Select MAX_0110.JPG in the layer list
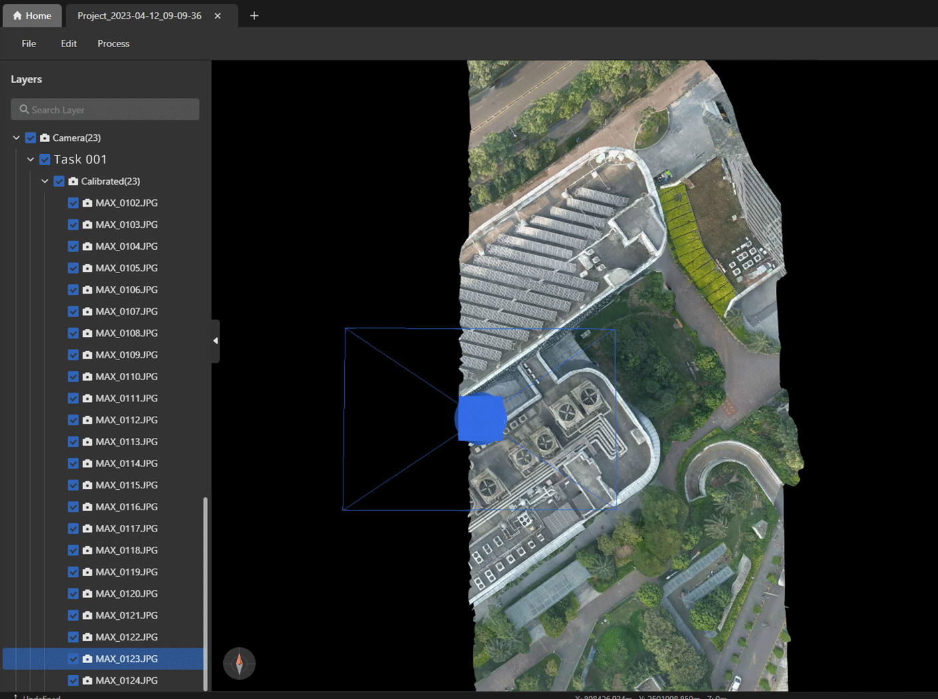 point(126,376)
